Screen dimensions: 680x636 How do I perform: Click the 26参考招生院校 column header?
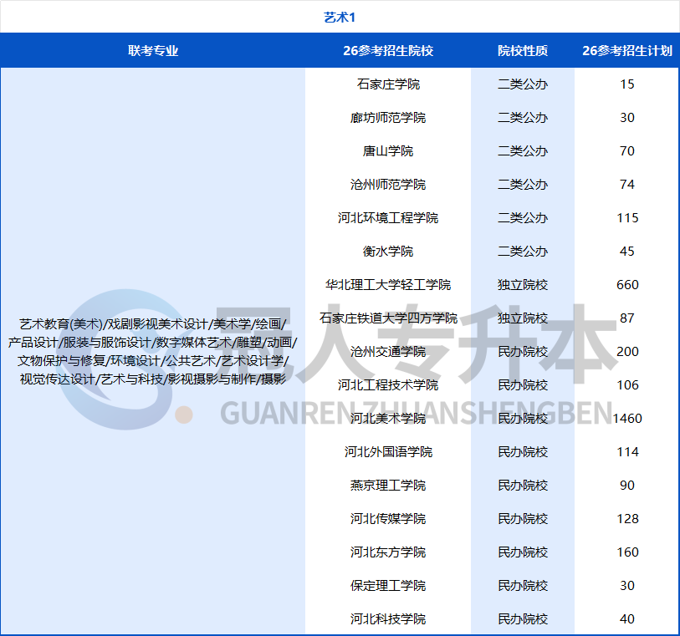coord(388,51)
